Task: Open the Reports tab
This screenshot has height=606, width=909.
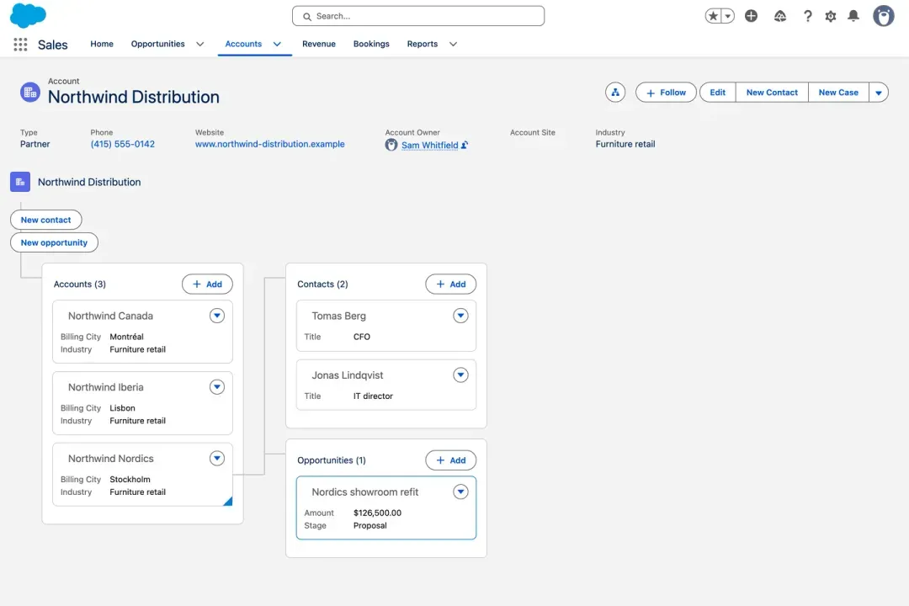Action: point(422,44)
